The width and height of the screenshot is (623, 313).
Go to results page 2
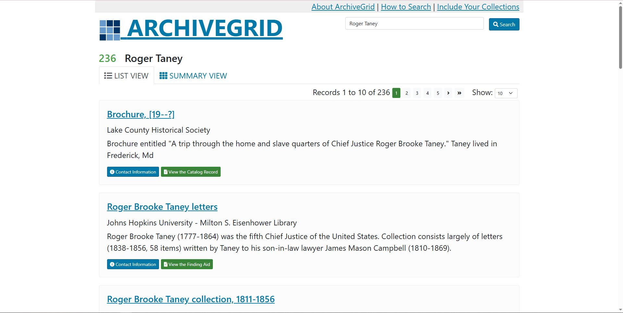click(407, 93)
